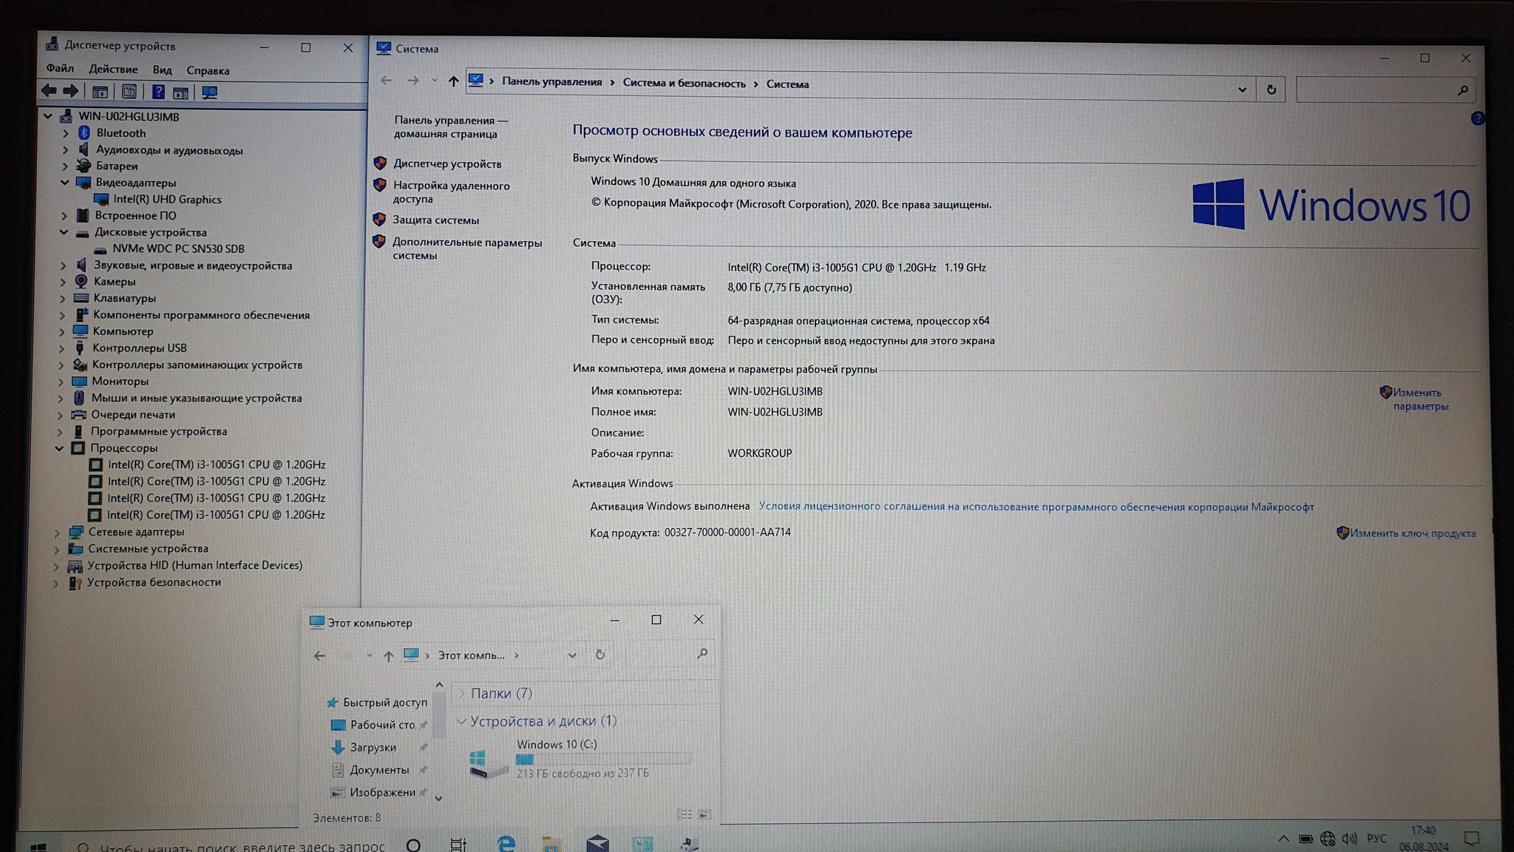Click the volume icon in system tray
The width and height of the screenshot is (1514, 852).
(x=1349, y=839)
